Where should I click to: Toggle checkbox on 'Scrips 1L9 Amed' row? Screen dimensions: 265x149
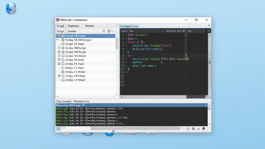click(x=59, y=56)
